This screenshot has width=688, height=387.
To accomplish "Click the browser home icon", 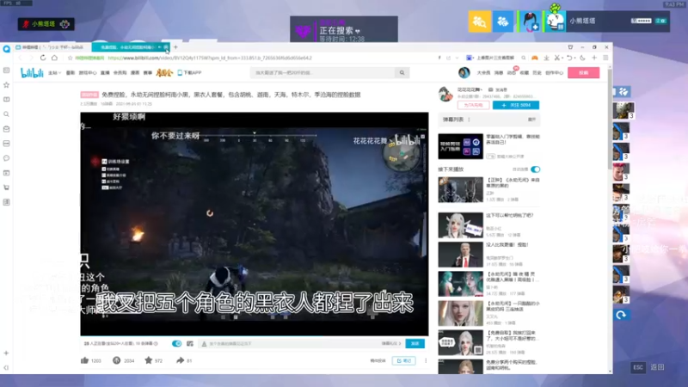I will 54,58.
